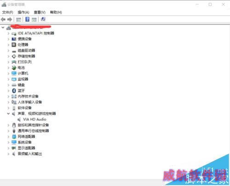Open the 操作(A) menu
230x186 pixels.
point(23,12)
